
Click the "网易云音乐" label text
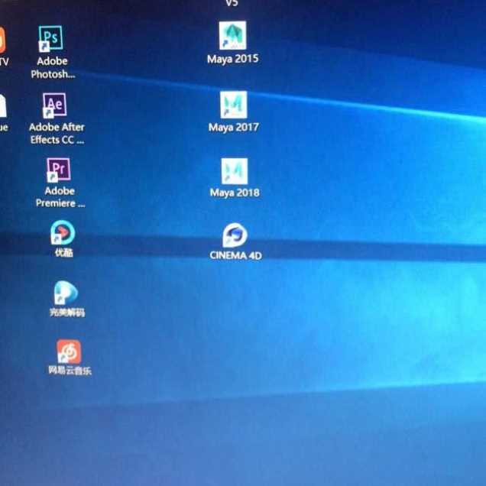70,371
